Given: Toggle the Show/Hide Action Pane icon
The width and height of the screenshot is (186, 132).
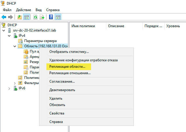Looking at the screenshot, I should (x=58, y=17).
